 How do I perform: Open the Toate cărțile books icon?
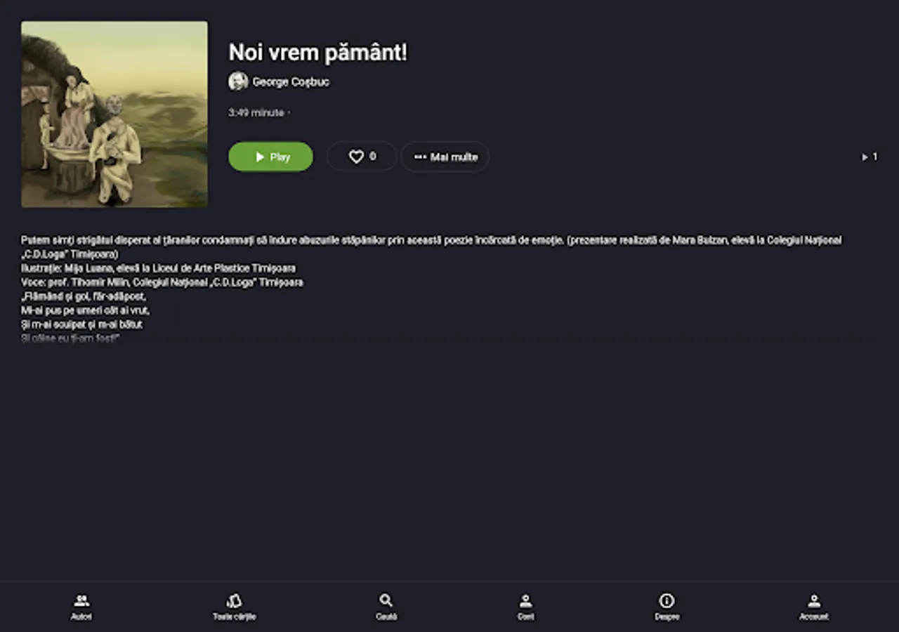[235, 600]
